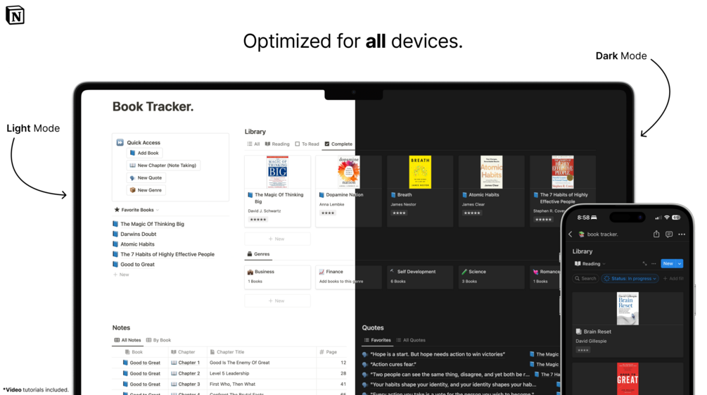Open the 'Action cures fear.' quote
Screen dimensions: 707x395
pyautogui.click(x=393, y=364)
